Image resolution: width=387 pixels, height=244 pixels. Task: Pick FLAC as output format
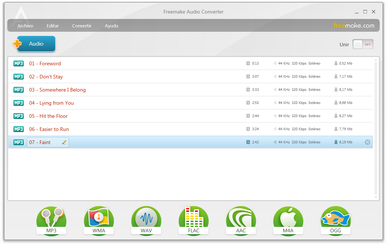193,221
